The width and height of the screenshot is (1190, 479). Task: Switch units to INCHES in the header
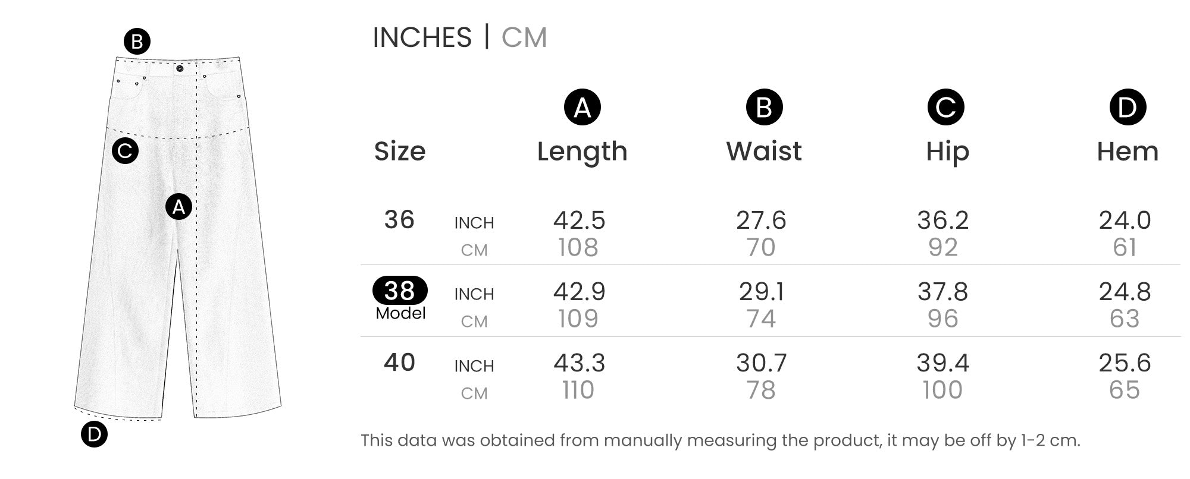pyautogui.click(x=422, y=37)
